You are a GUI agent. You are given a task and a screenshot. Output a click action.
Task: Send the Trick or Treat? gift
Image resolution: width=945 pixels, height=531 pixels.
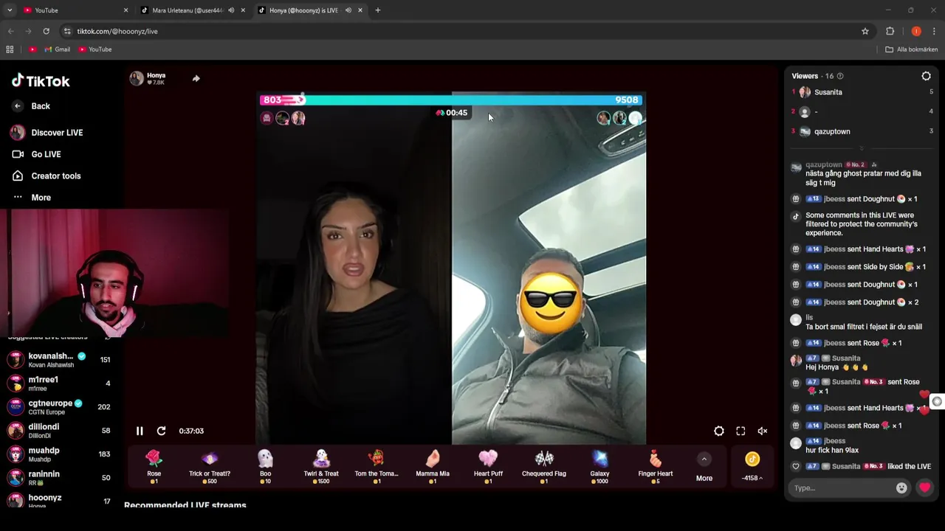click(x=210, y=467)
